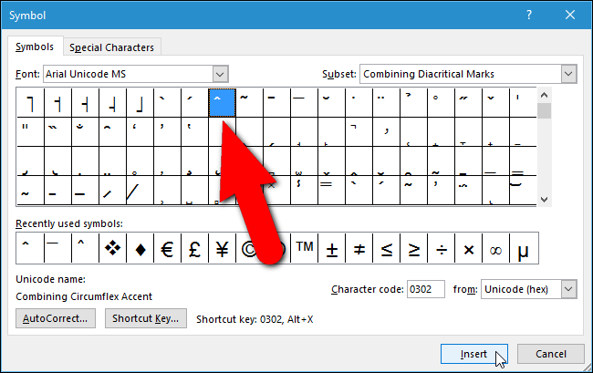Select the combining long solidus overlay
593x373 pixels.
pos(140,190)
